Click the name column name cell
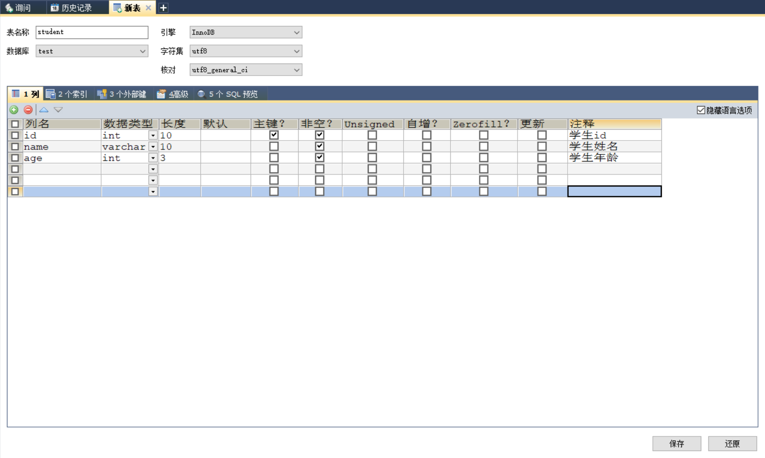The height and width of the screenshot is (458, 765). [62, 146]
